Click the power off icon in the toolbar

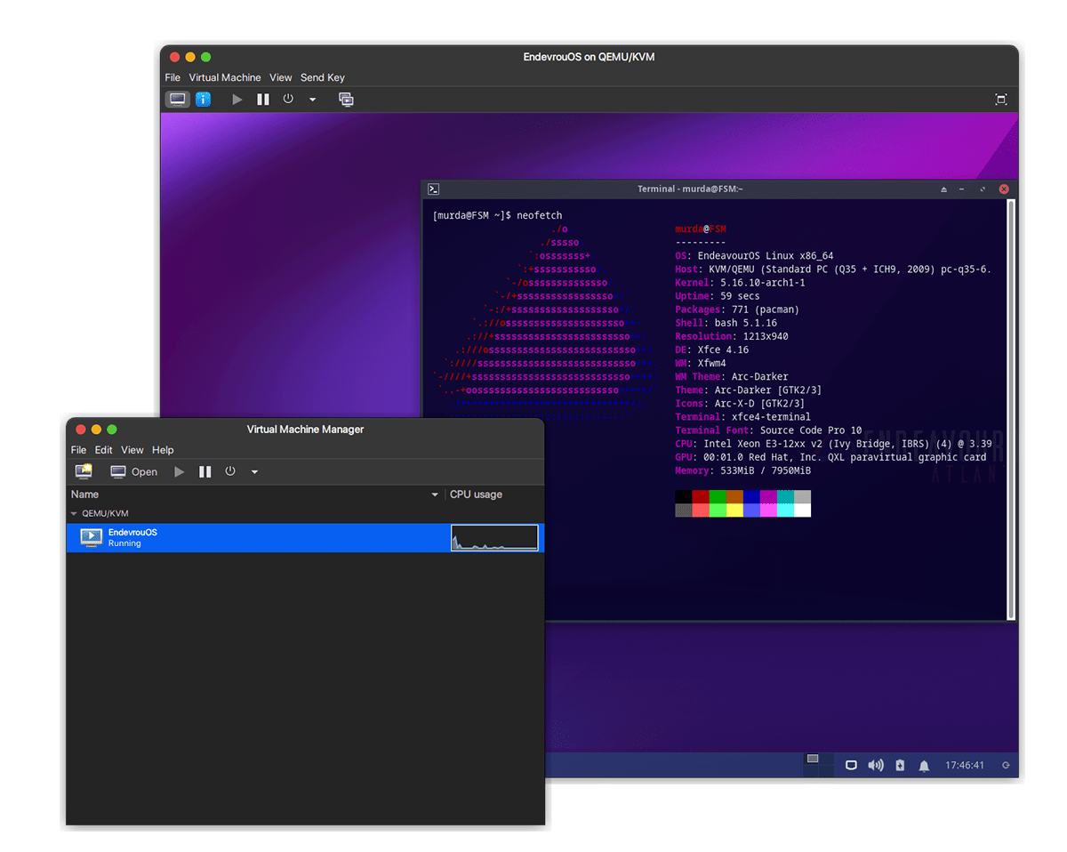click(x=287, y=99)
